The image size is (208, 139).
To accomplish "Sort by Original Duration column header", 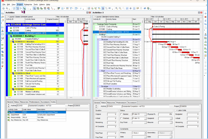I will coord(53,19).
